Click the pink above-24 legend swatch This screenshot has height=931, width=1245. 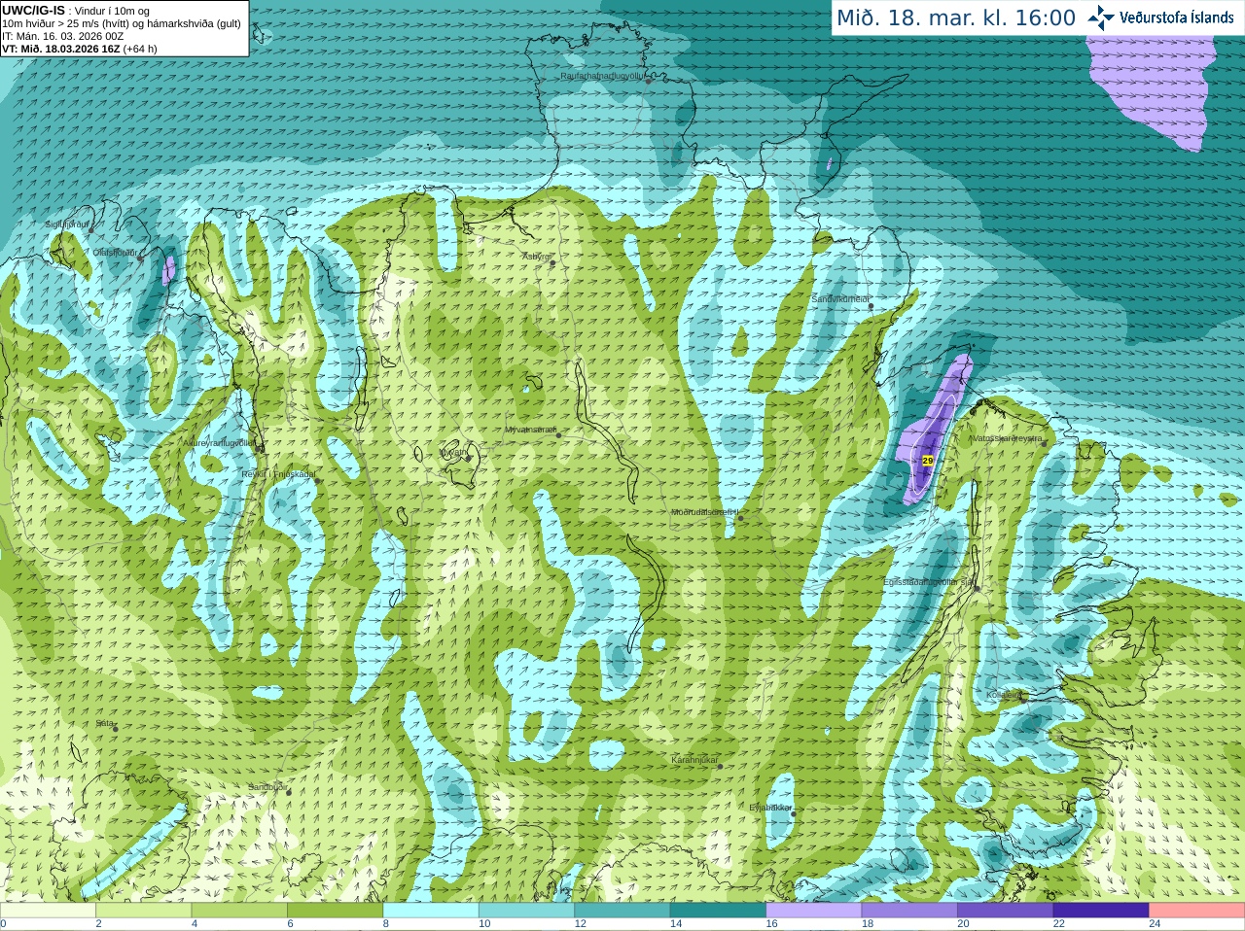pos(1197,911)
